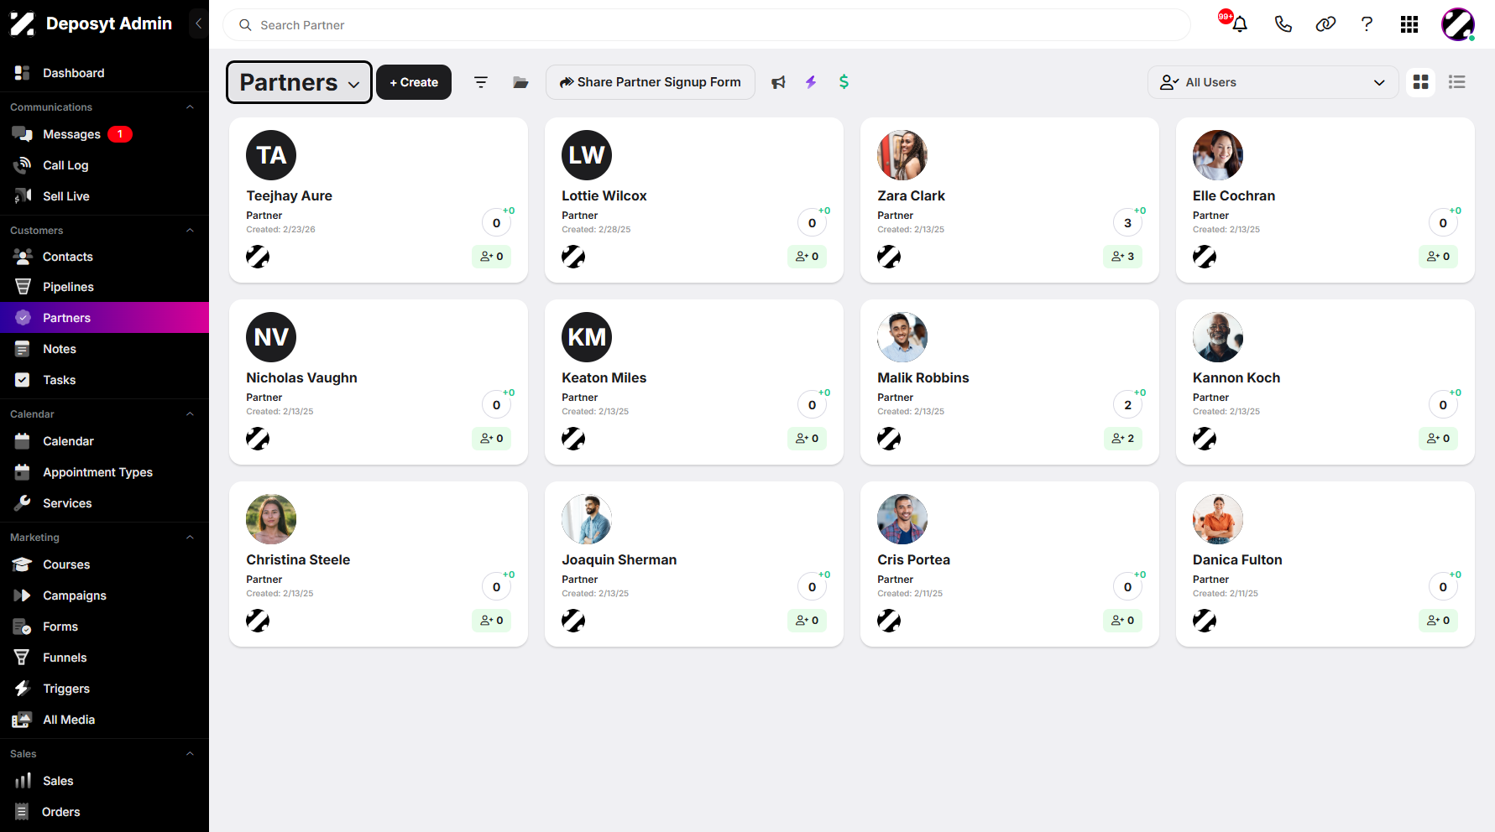Image resolution: width=1495 pixels, height=832 pixels.
Task: Open Kannon Koch's profile photo
Action: click(1218, 337)
